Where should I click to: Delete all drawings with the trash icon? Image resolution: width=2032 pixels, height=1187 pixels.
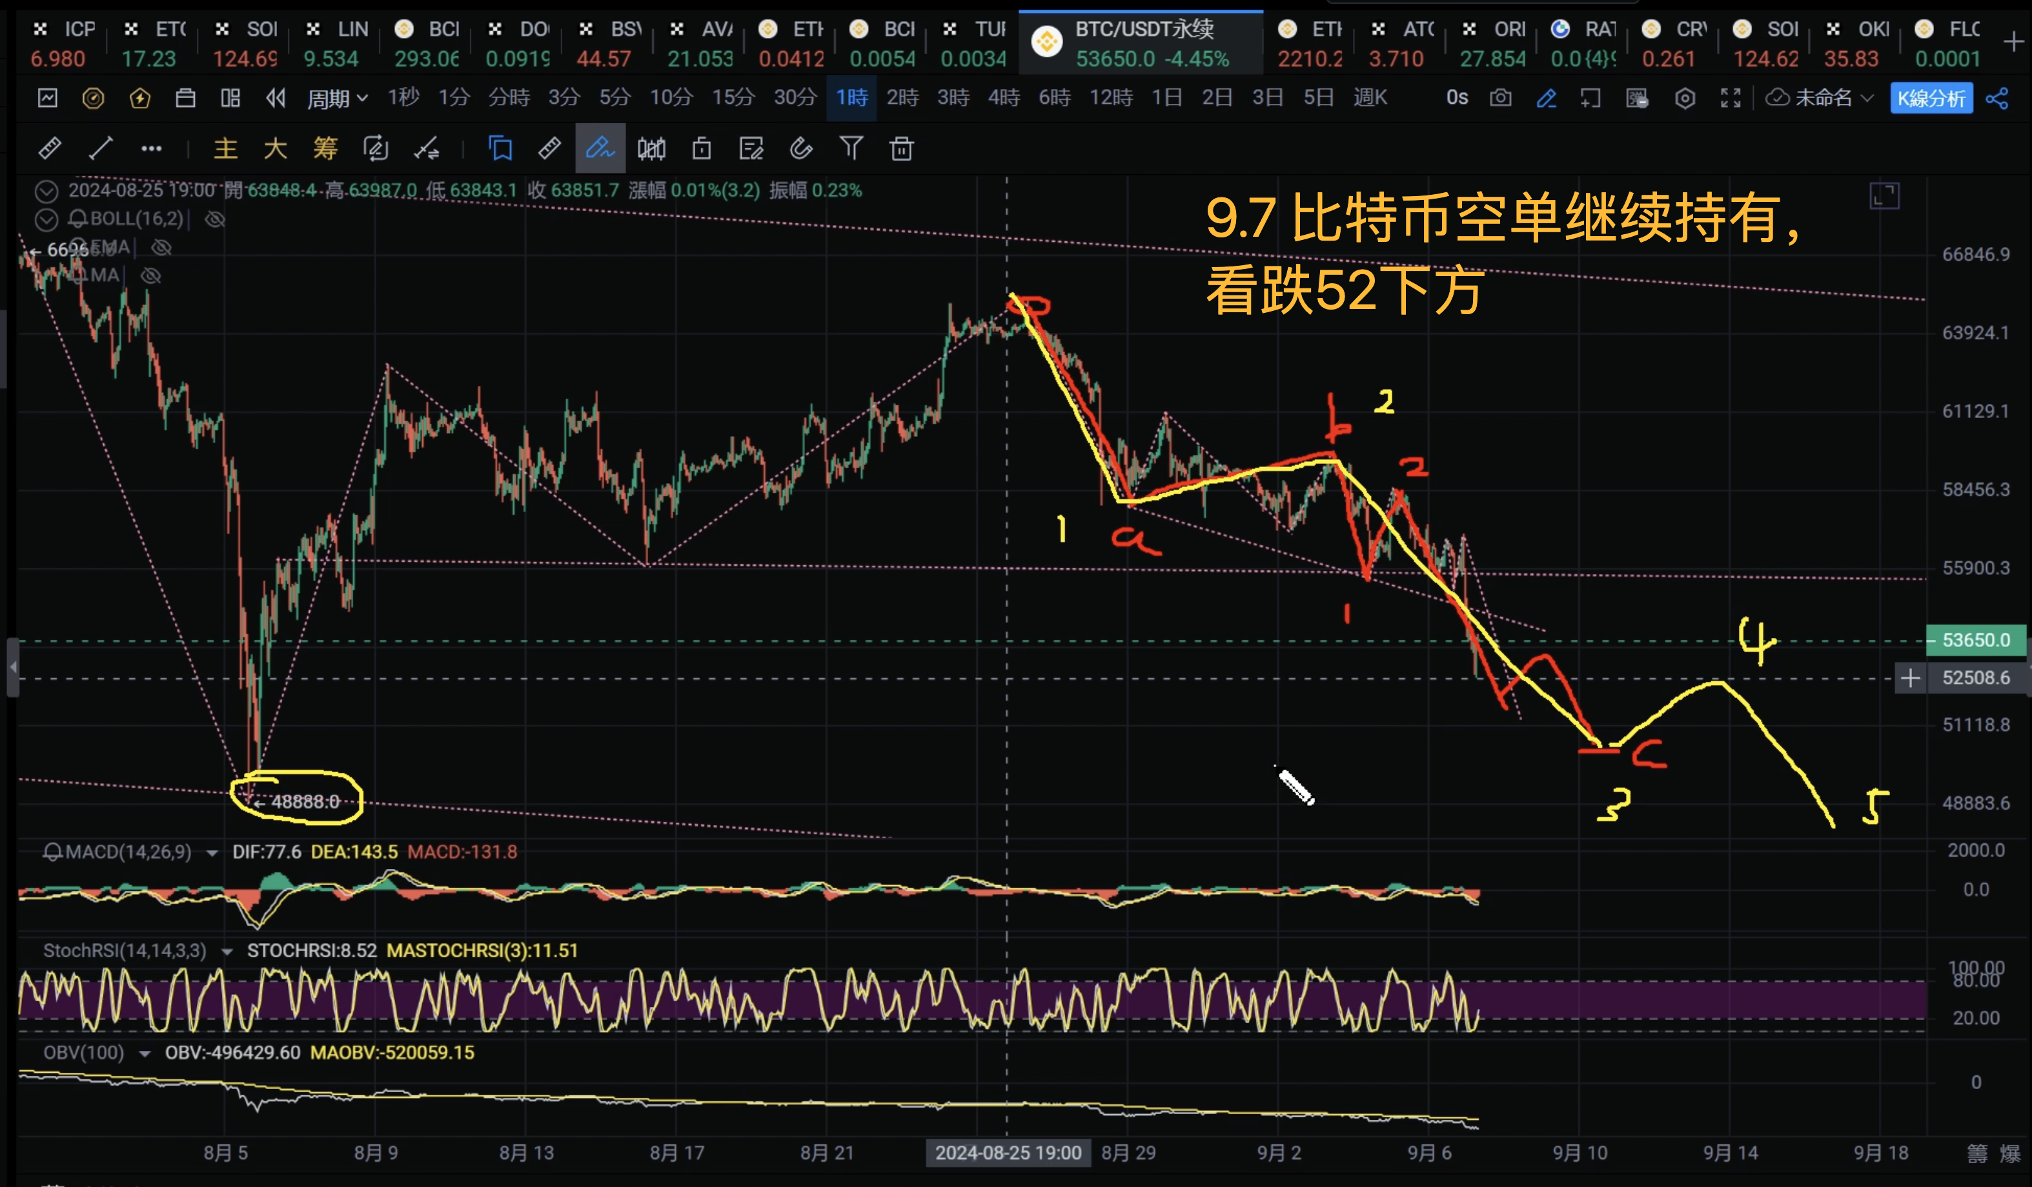tap(902, 149)
